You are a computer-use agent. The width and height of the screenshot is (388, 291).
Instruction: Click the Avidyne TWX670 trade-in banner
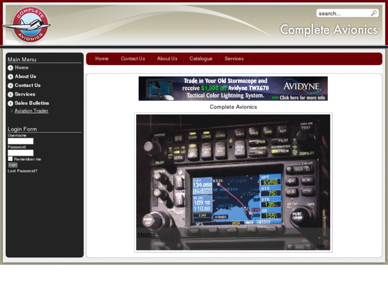click(233, 89)
